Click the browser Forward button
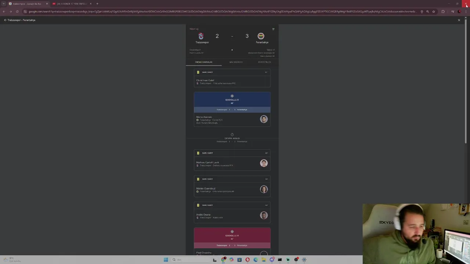Viewport: 470px width, 264px height. [x=11, y=11]
